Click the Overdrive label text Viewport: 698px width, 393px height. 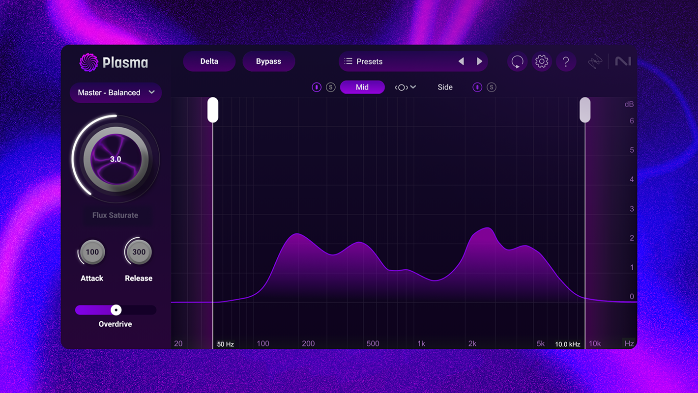coord(115,324)
